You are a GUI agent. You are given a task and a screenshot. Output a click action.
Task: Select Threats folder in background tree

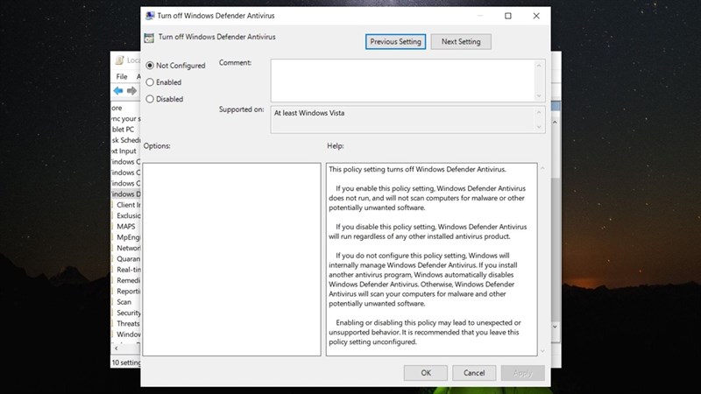[x=128, y=323]
